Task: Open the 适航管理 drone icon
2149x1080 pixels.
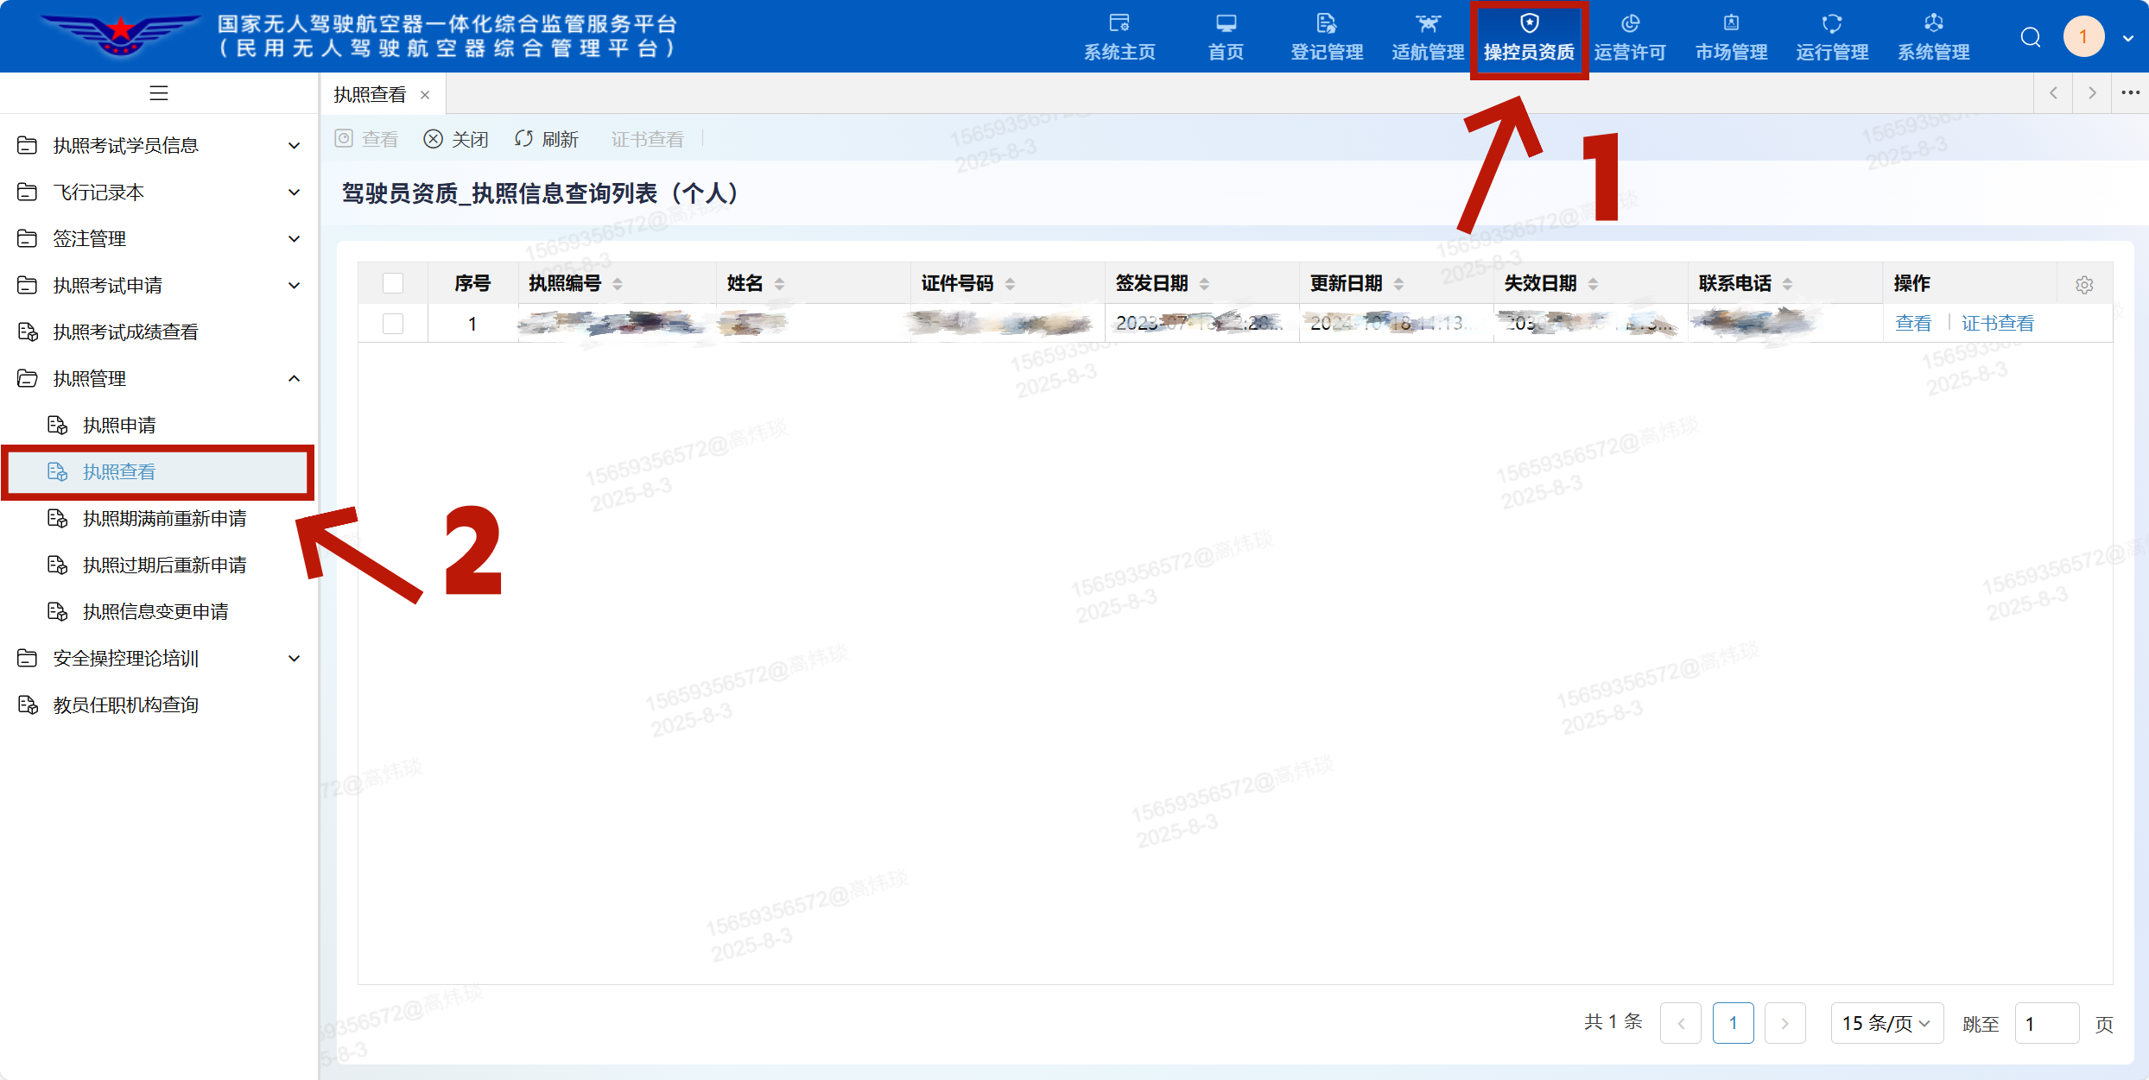Action: 1428,23
